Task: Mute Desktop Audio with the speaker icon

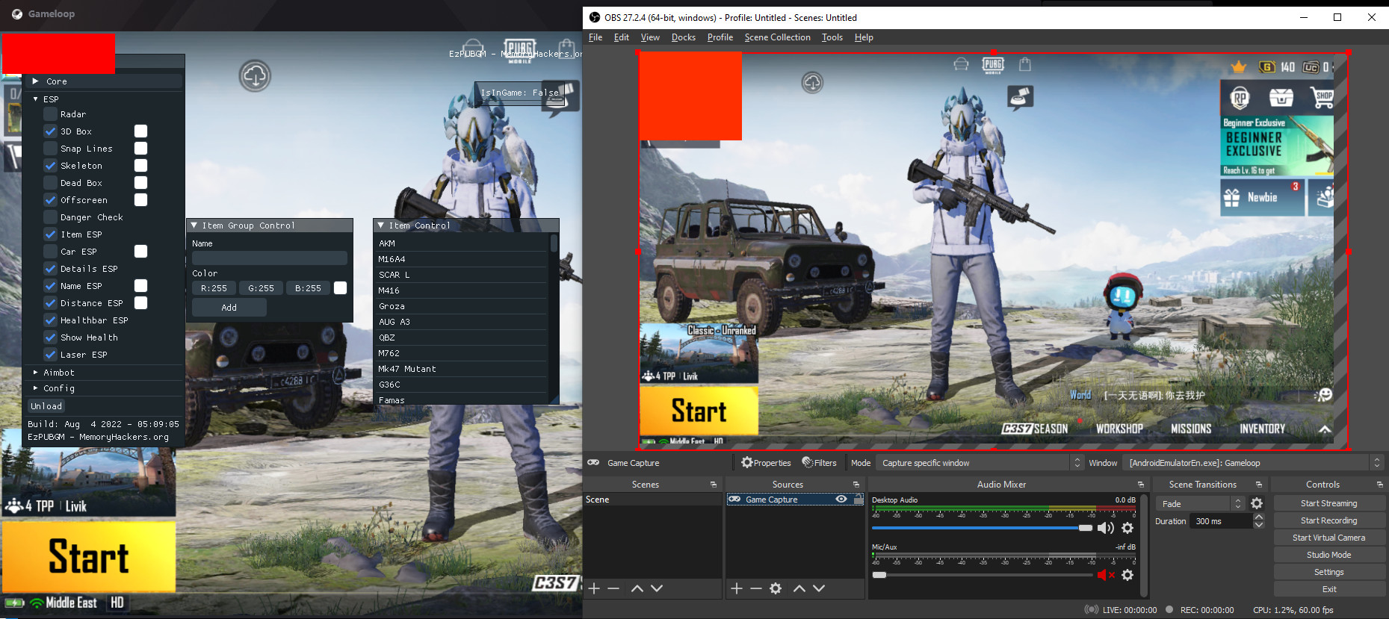Action: tap(1105, 528)
